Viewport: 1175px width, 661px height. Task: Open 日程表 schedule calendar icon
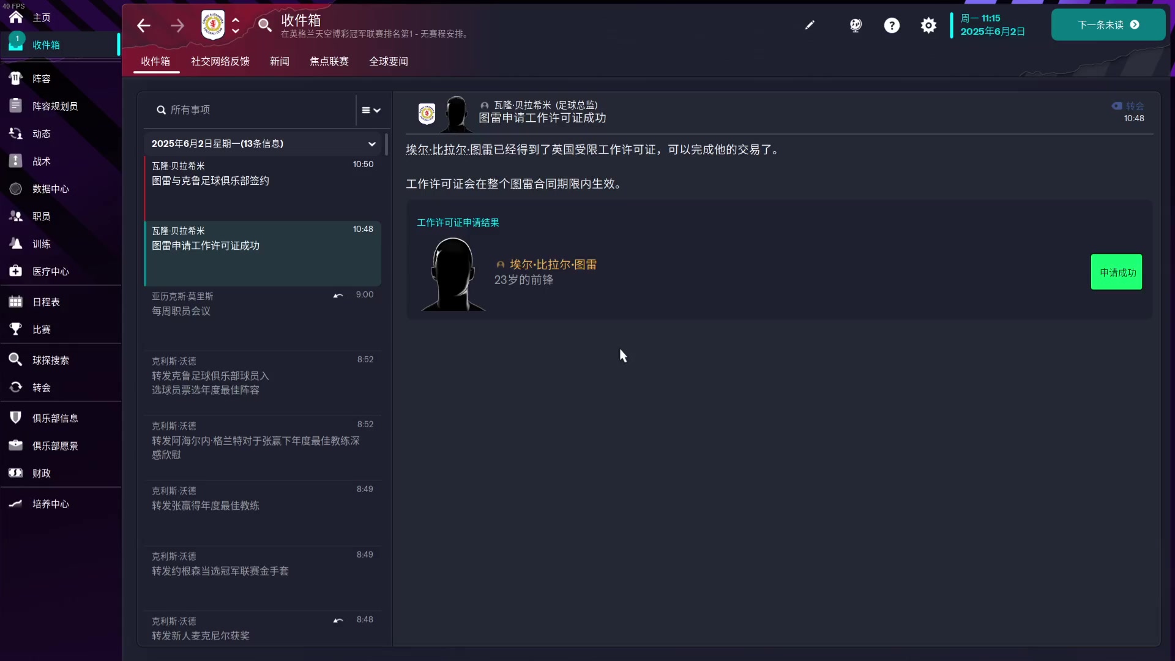(x=16, y=302)
